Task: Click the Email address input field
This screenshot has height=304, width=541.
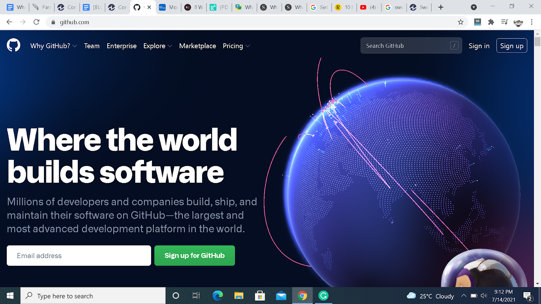Action: pos(79,256)
